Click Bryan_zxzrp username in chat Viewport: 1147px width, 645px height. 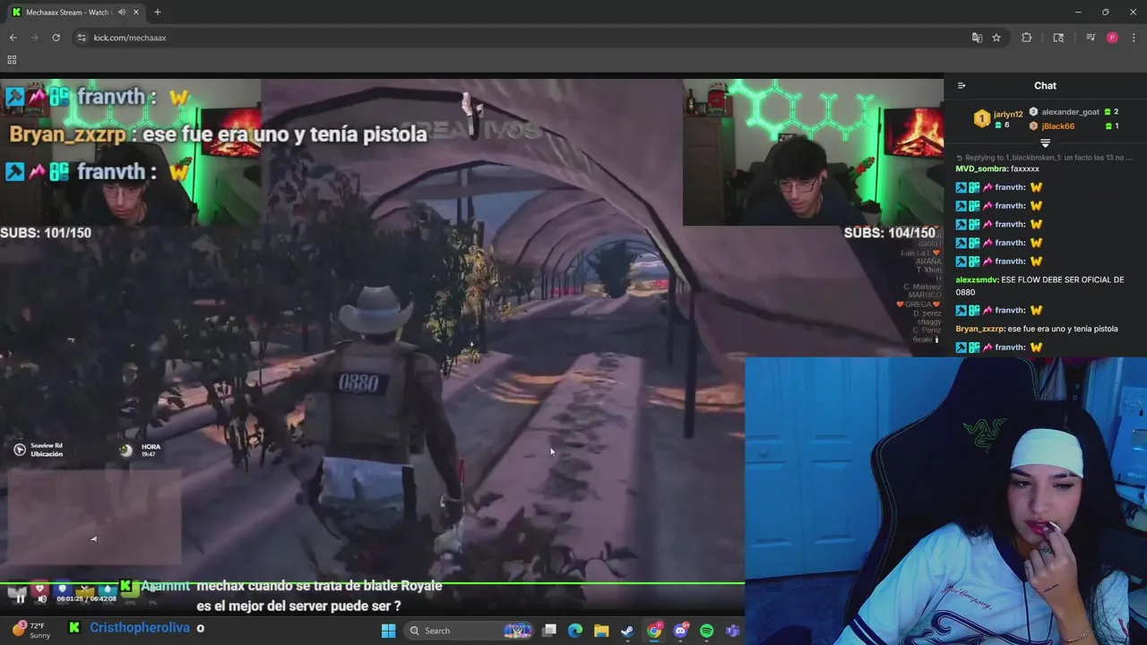[980, 329]
